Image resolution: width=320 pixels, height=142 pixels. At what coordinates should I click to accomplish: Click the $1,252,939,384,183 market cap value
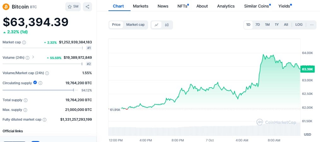tap(75, 42)
